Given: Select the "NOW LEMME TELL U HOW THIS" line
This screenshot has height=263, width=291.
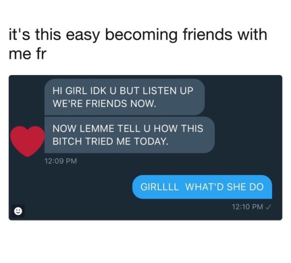Looking at the screenshot, I should pyautogui.click(x=128, y=129).
